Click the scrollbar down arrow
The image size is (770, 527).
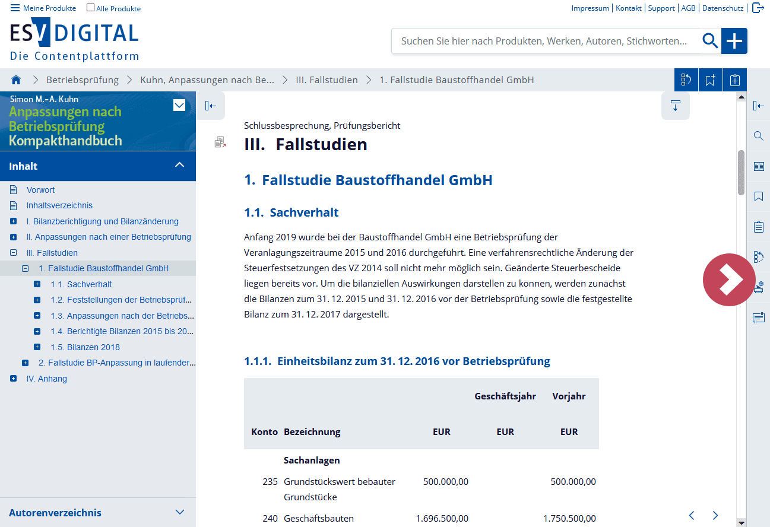(x=741, y=523)
